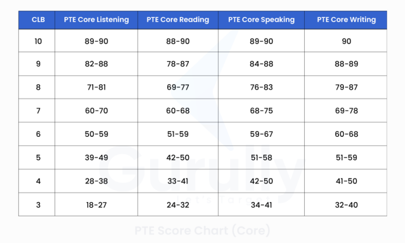Click the CLB column header
405x243 pixels.
click(38, 20)
